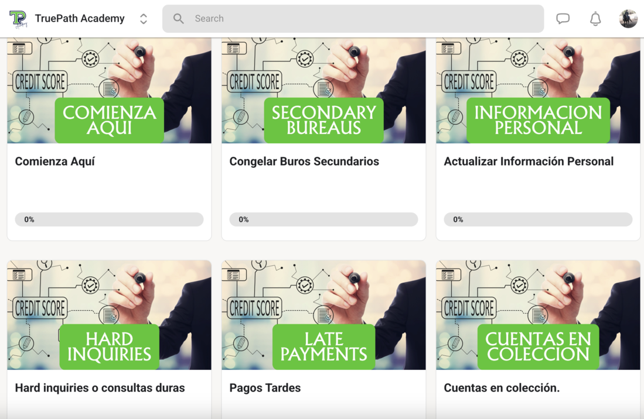Viewport: 644px width, 419px height.
Task: Click the Congelar Buros Secundarios progress bar
Action: tap(323, 219)
